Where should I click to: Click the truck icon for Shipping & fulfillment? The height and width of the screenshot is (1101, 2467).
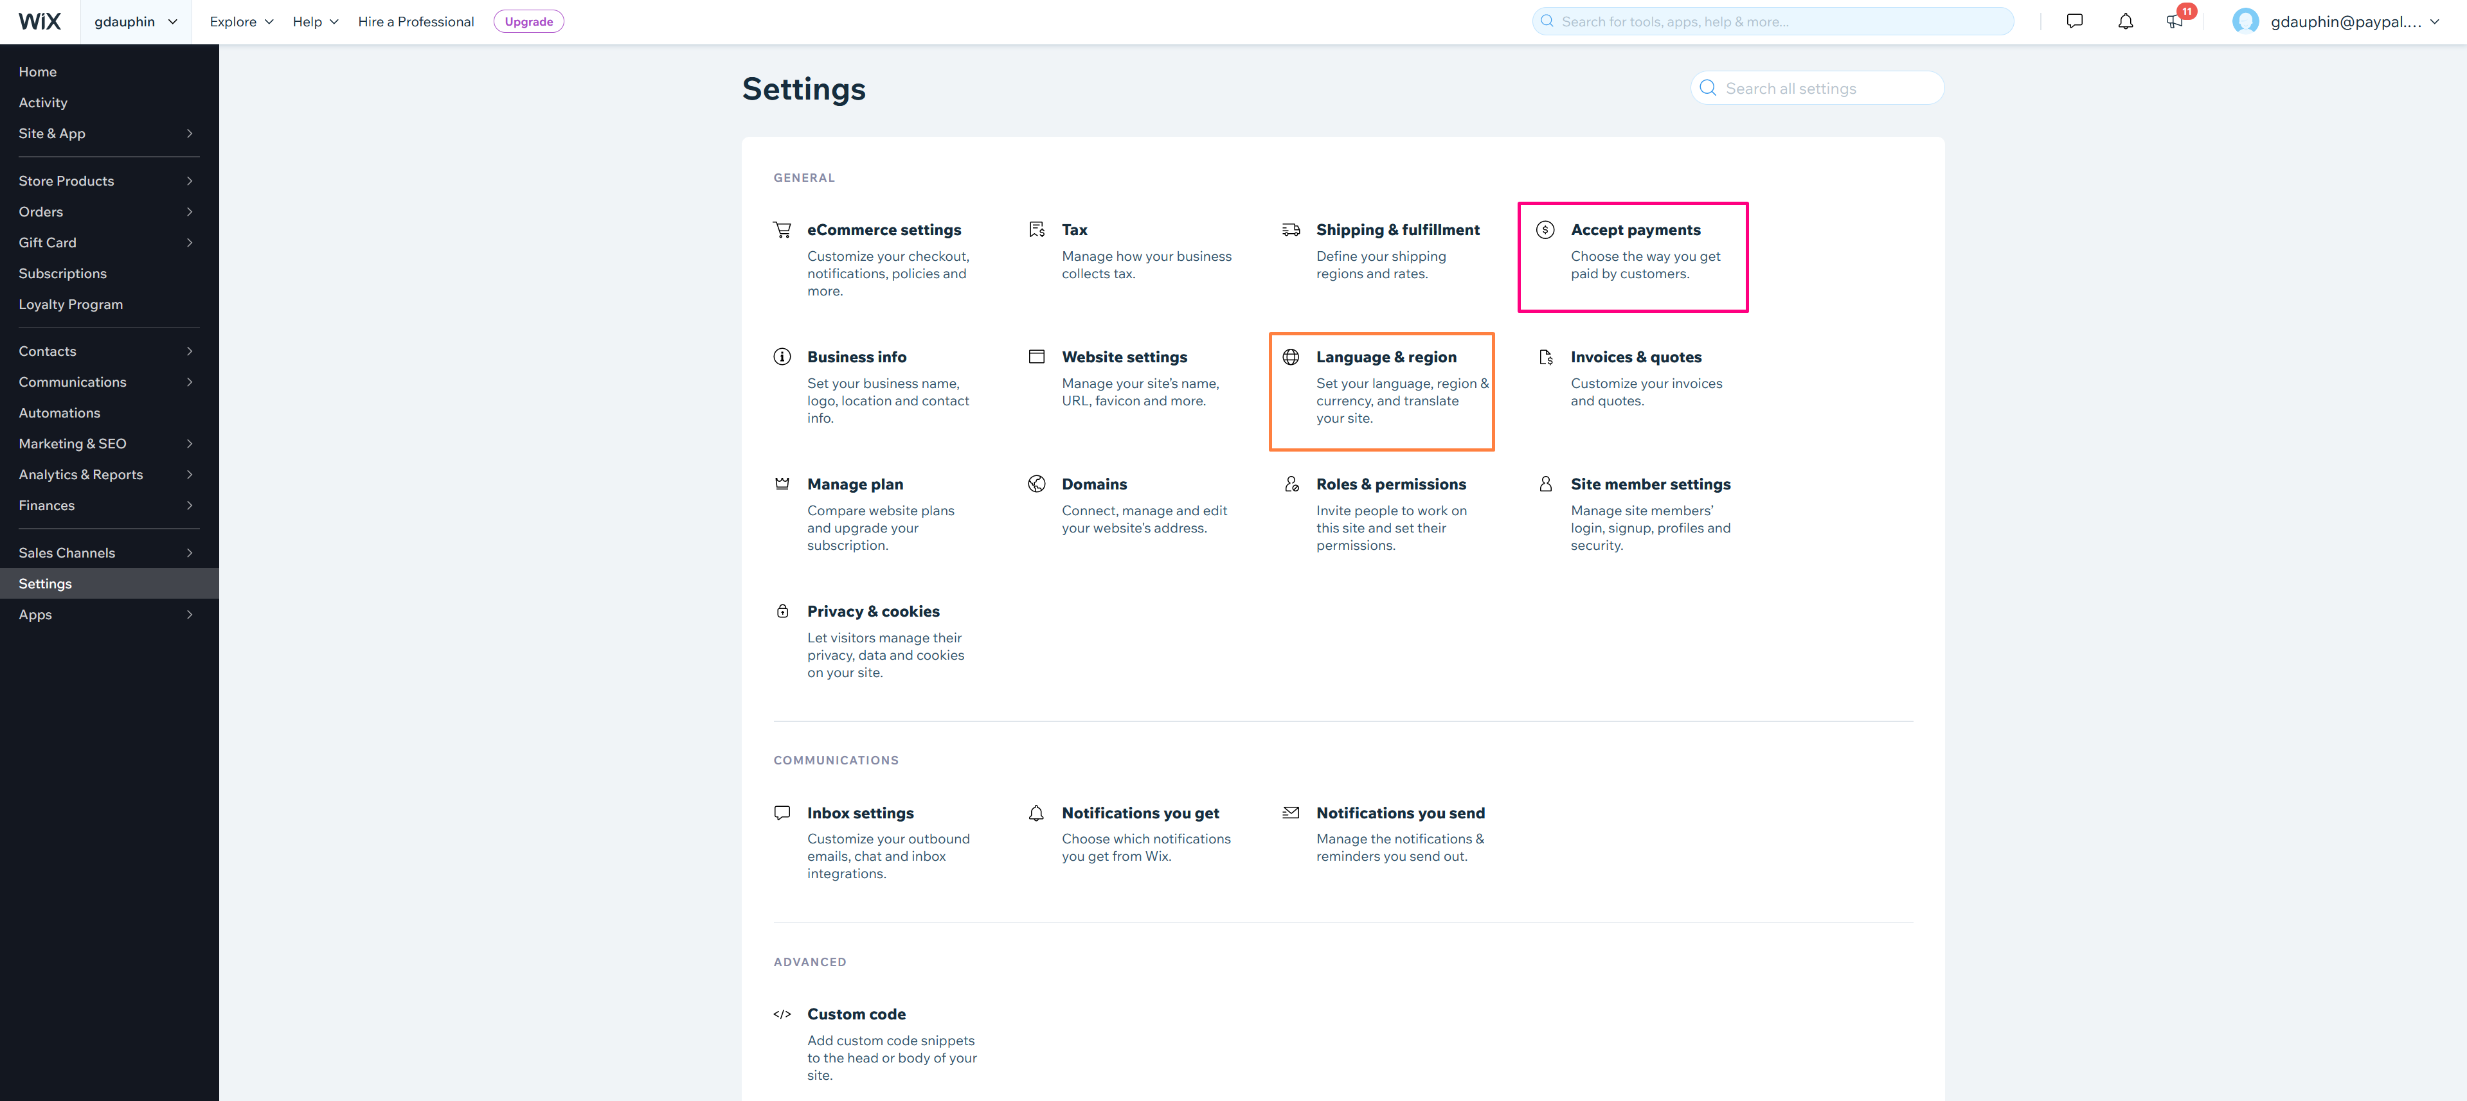1291,230
